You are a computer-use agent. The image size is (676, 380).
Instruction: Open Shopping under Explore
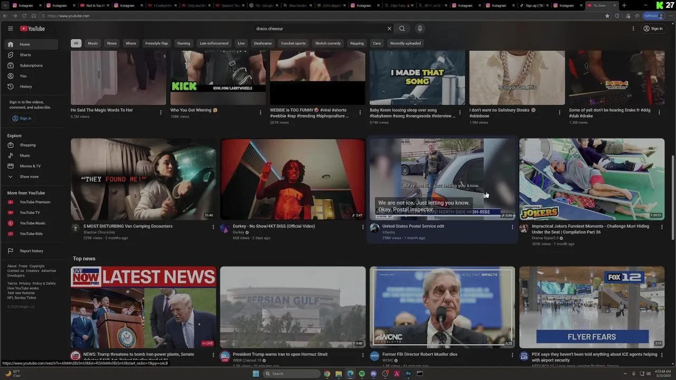coord(32,145)
